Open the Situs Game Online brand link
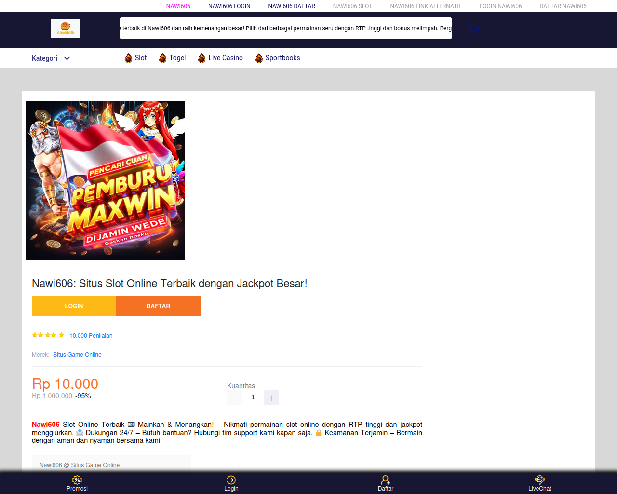 pyautogui.click(x=77, y=355)
